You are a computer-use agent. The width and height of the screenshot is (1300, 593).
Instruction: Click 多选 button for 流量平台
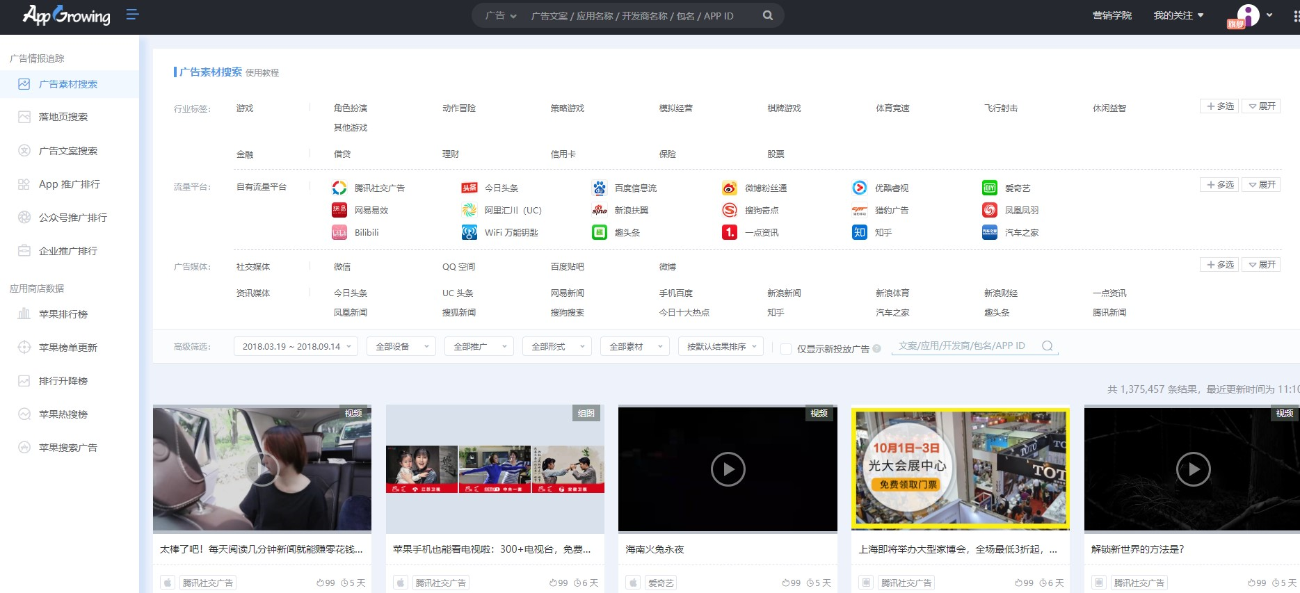[1219, 184]
